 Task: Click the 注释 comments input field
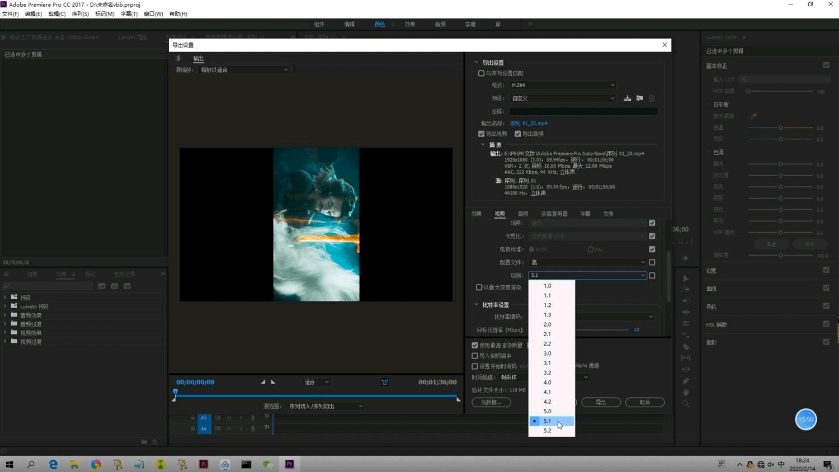pos(583,111)
